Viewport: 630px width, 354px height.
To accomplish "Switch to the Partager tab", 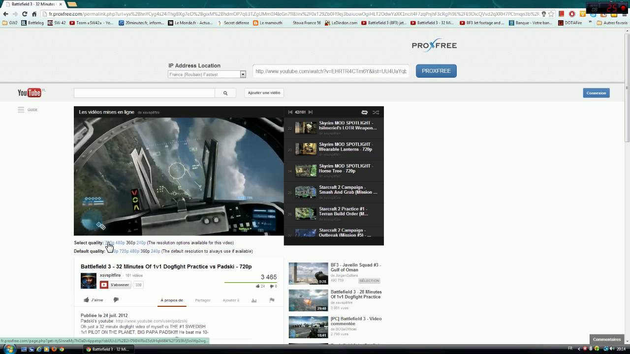I will (x=203, y=300).
